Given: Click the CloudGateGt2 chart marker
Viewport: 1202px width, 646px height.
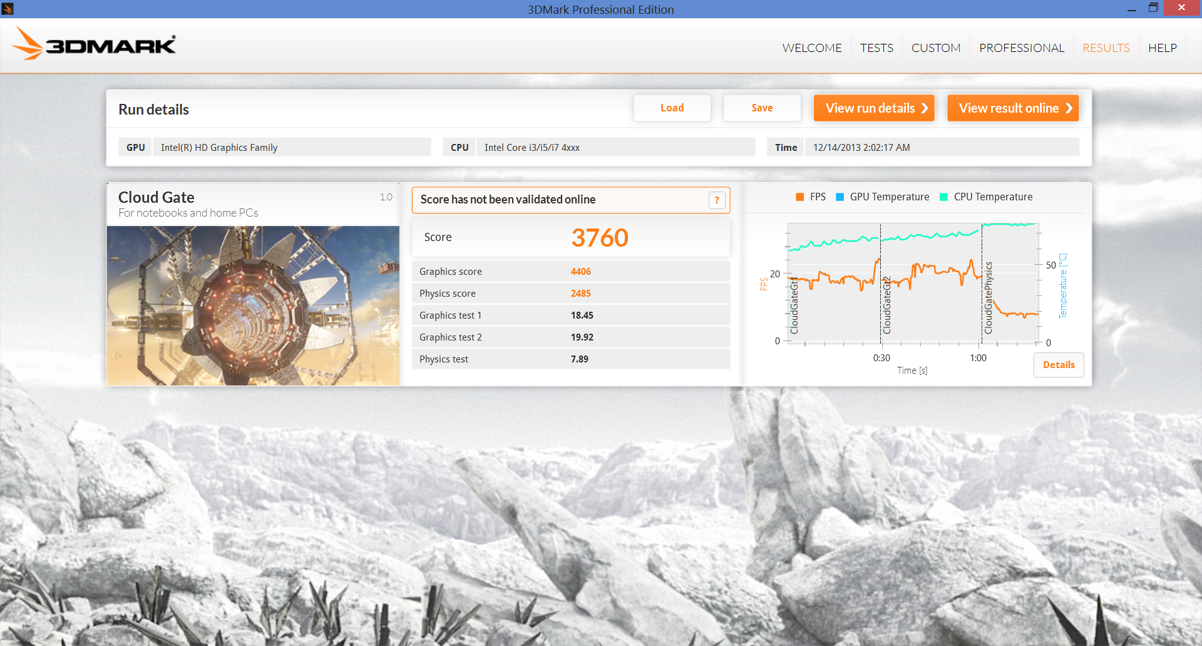Looking at the screenshot, I should click(x=886, y=305).
